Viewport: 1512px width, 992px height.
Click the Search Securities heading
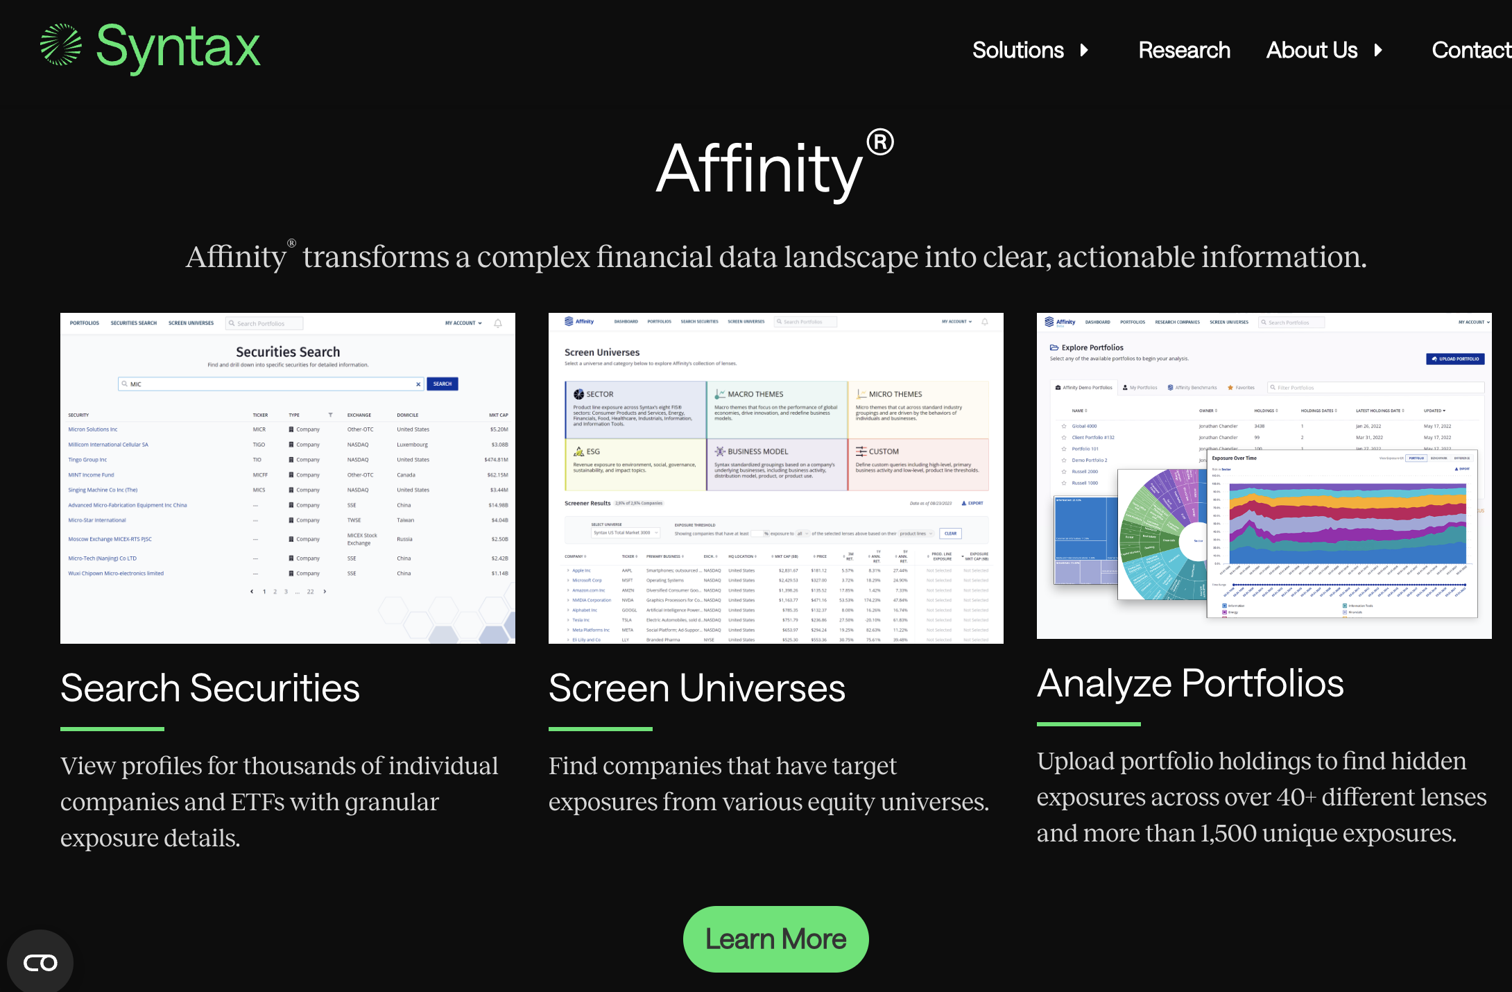210,688
